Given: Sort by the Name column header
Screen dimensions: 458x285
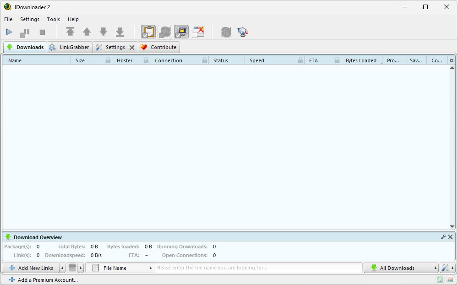Looking at the screenshot, I should 37,60.
